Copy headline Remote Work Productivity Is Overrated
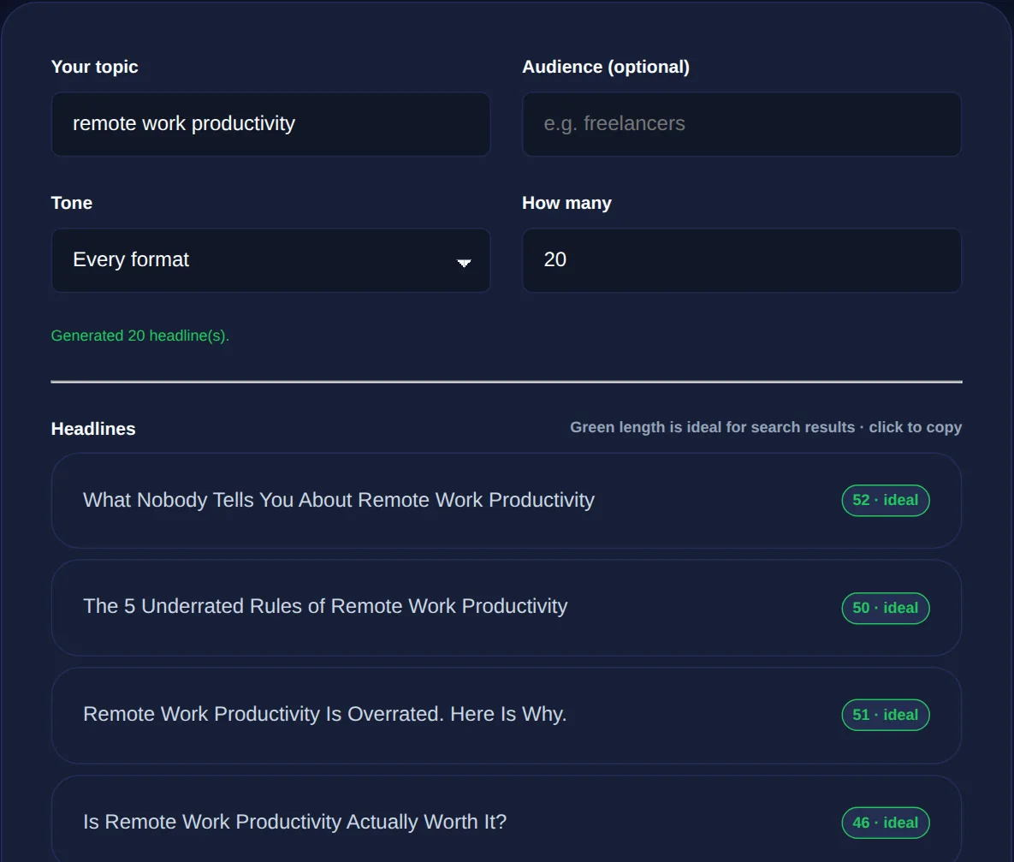The image size is (1014, 862). 507,715
